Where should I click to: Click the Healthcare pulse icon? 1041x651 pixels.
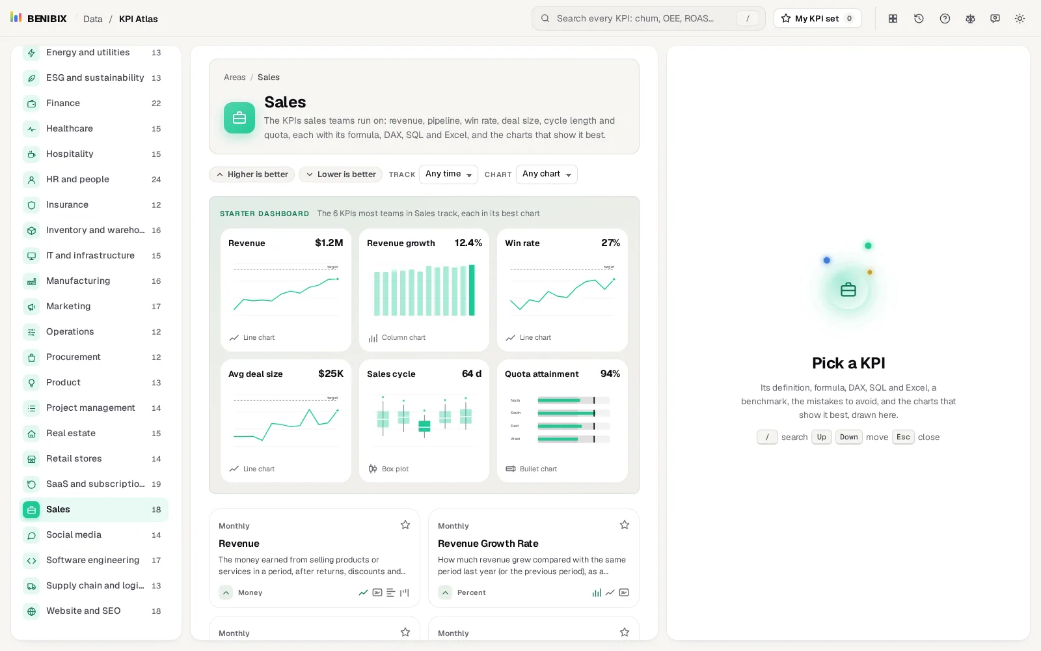(31, 129)
